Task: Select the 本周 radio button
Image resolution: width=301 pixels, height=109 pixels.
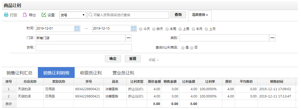Action: click(167, 29)
